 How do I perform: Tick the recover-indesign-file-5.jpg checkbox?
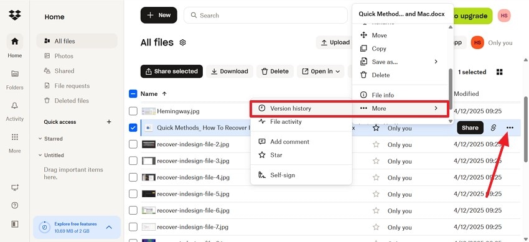pos(133,194)
